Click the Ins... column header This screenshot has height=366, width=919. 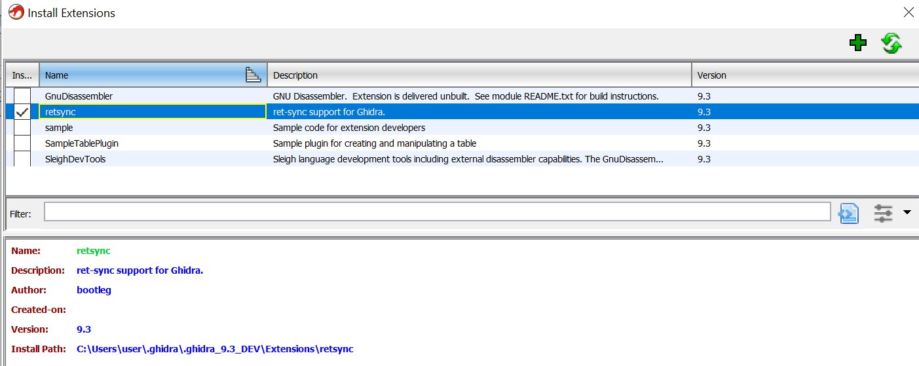pos(22,75)
